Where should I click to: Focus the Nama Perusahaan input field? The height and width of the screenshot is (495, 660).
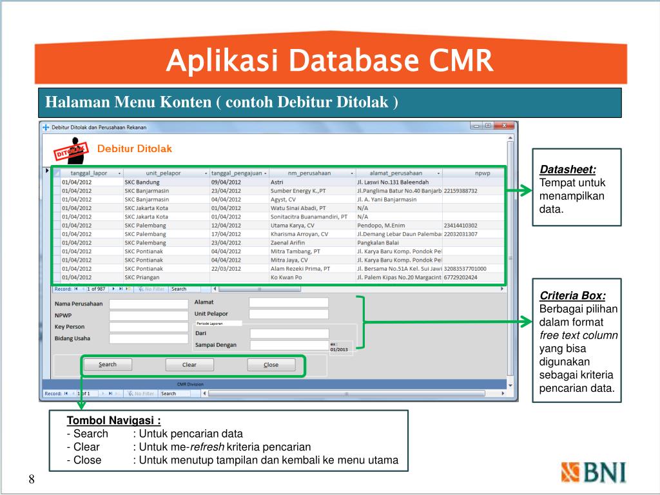[149, 304]
